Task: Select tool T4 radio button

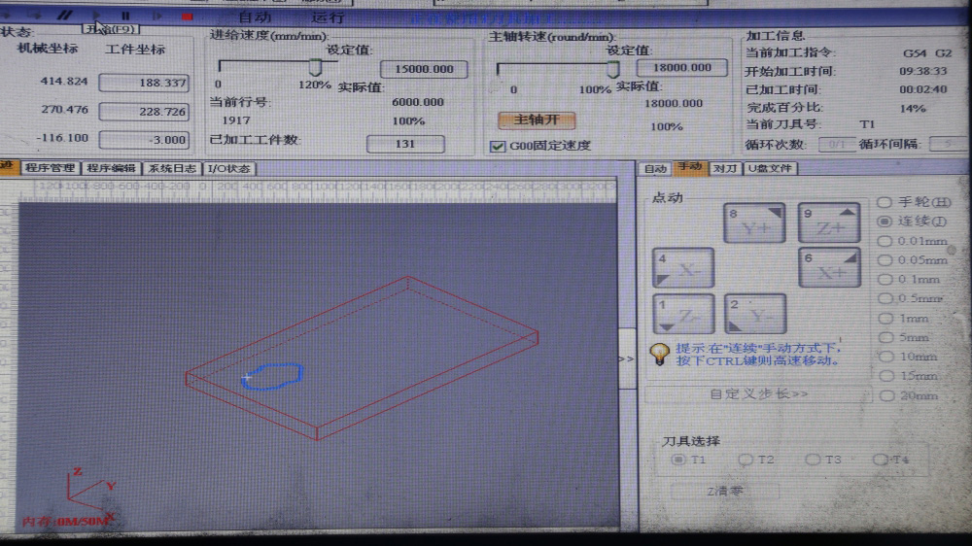Action: tap(879, 460)
